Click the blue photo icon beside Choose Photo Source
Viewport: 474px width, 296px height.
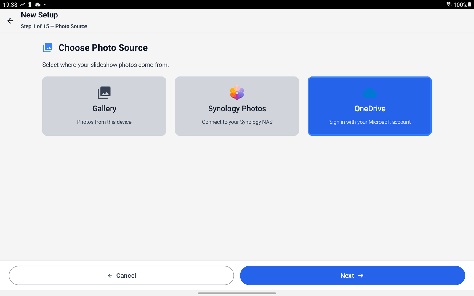(48, 48)
